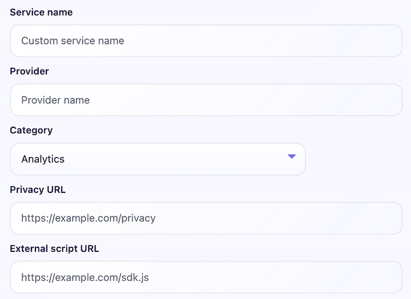Click the 'External script URL' label

54,249
